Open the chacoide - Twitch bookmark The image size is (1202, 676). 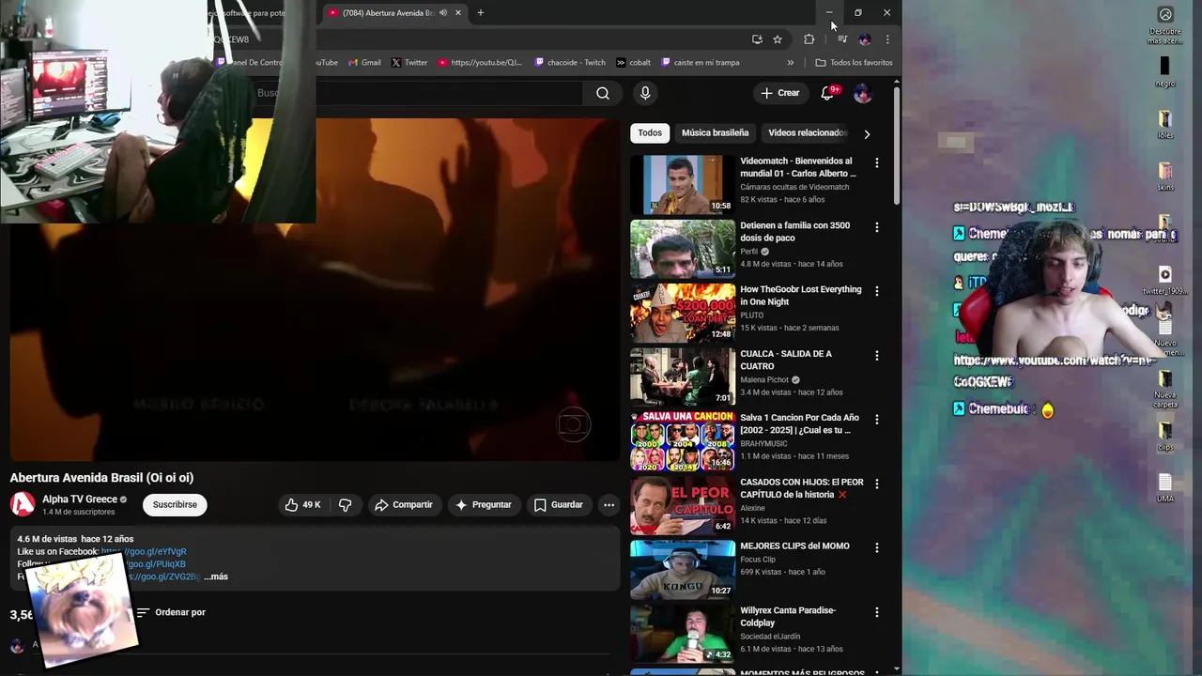click(x=570, y=63)
